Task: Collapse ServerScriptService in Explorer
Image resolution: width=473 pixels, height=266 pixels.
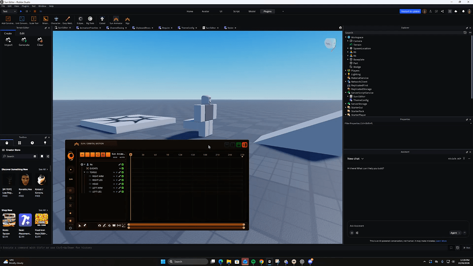Action: click(x=346, y=93)
